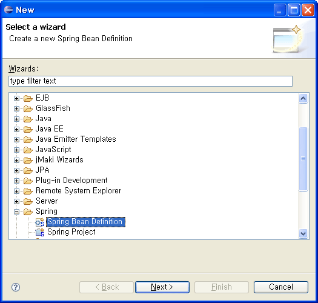Expand the jMaki Wizards tree node
Image resolution: width=318 pixels, height=303 pixels.
coord(16,161)
